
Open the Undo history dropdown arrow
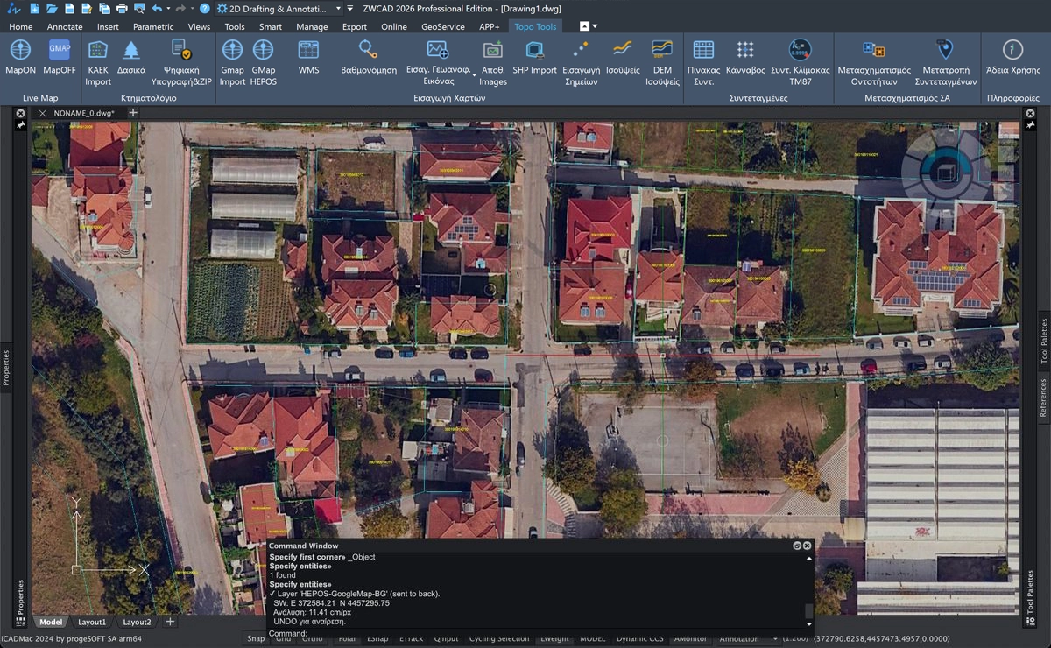(x=169, y=8)
